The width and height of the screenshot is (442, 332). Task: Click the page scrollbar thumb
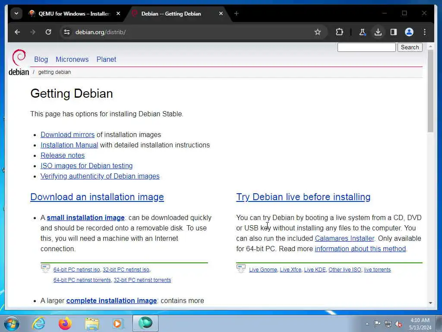click(430, 91)
